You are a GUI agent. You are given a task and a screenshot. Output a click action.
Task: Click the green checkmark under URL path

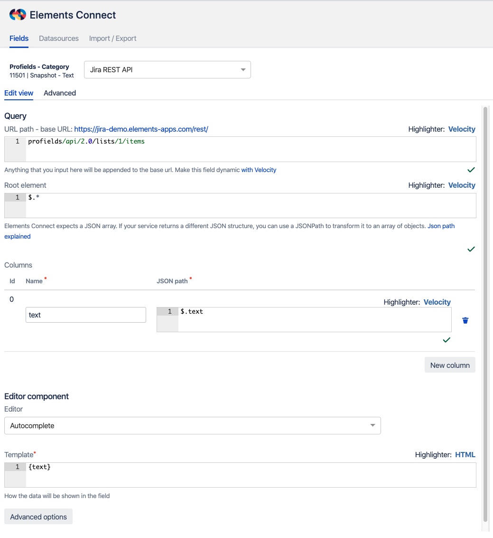[471, 170]
